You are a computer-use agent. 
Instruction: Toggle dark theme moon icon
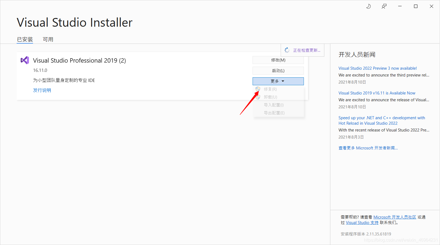[368, 6]
